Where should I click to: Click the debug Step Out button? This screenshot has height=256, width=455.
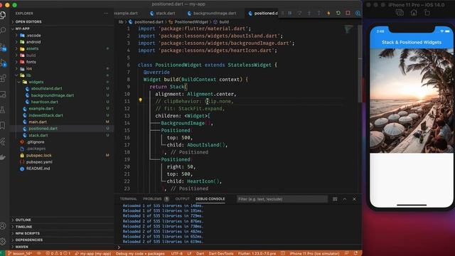pyautogui.click(x=318, y=13)
